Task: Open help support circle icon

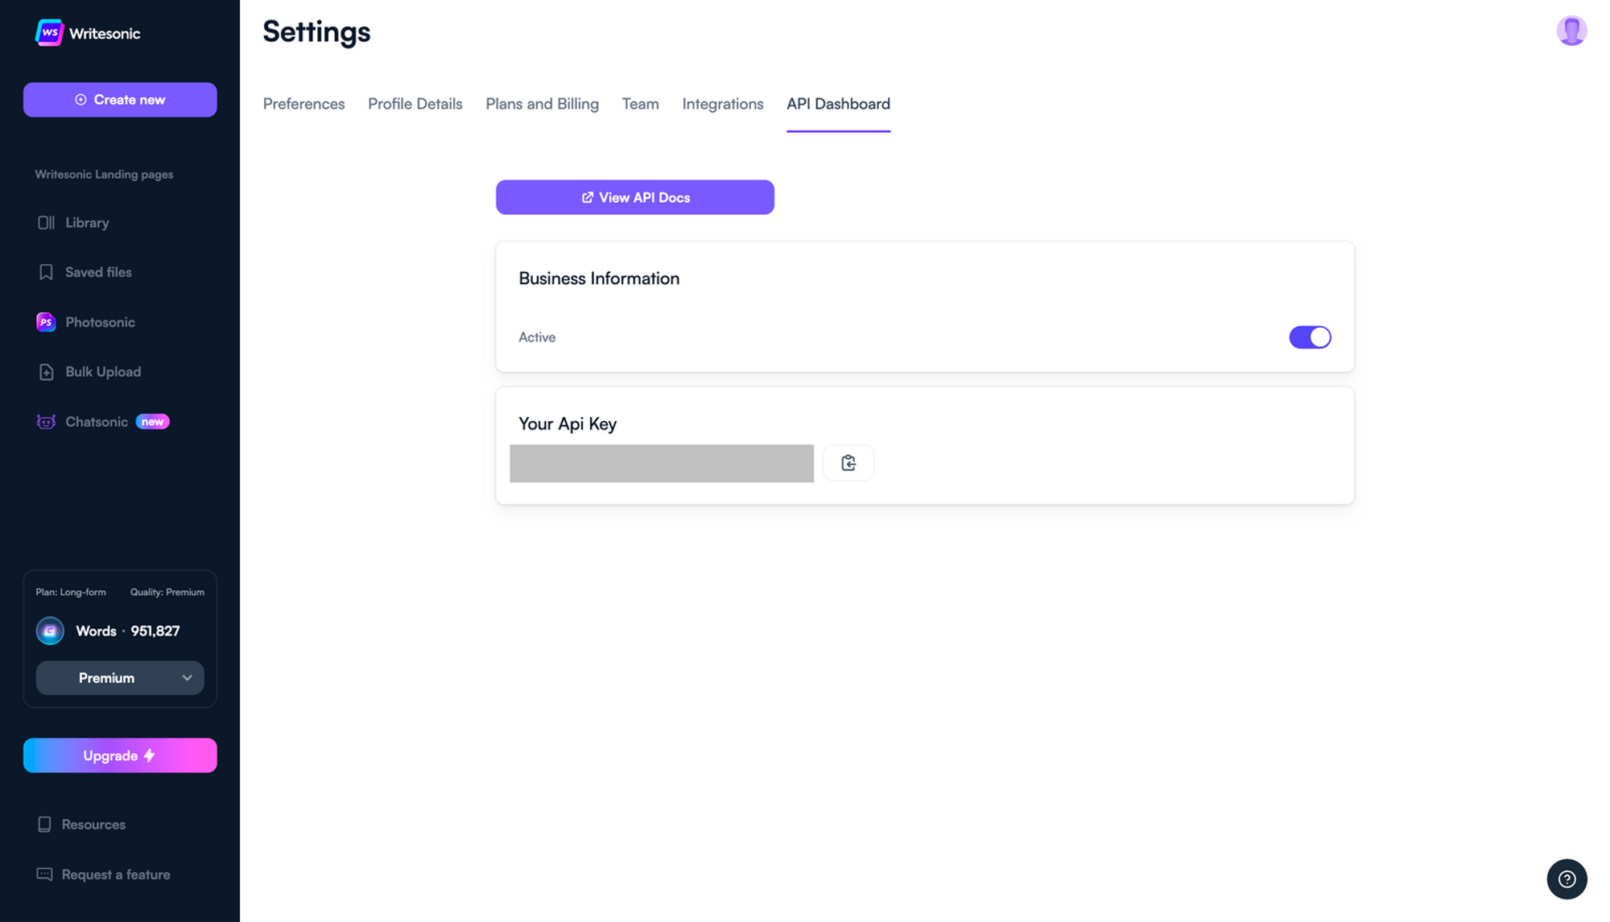Action: point(1567,879)
